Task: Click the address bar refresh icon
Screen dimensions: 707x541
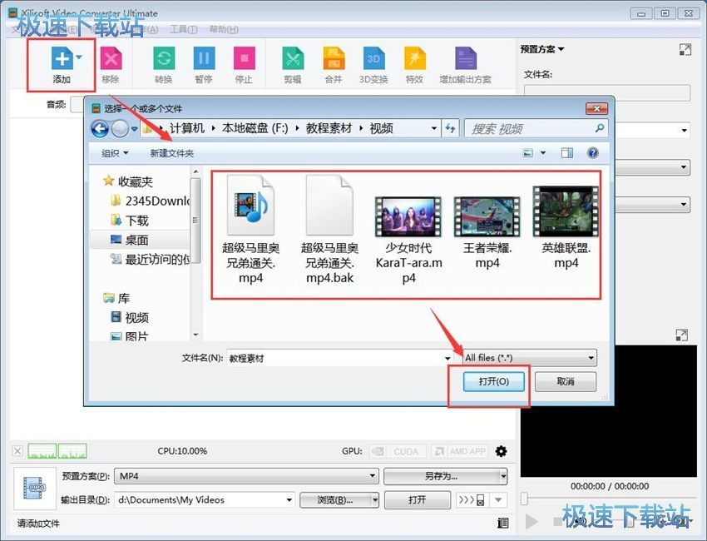Action: click(451, 129)
